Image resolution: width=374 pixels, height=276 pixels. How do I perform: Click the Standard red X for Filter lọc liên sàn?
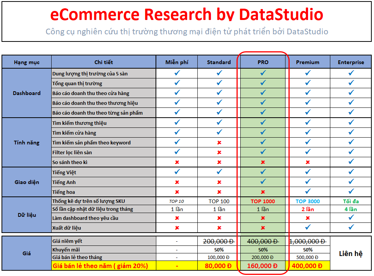click(x=219, y=152)
